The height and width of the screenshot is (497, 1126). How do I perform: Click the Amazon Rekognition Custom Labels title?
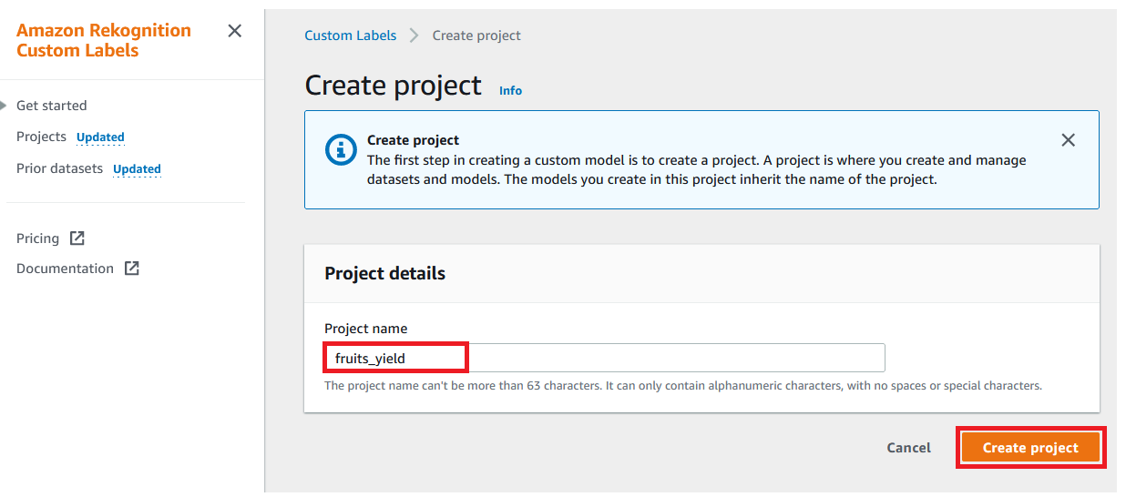104,40
